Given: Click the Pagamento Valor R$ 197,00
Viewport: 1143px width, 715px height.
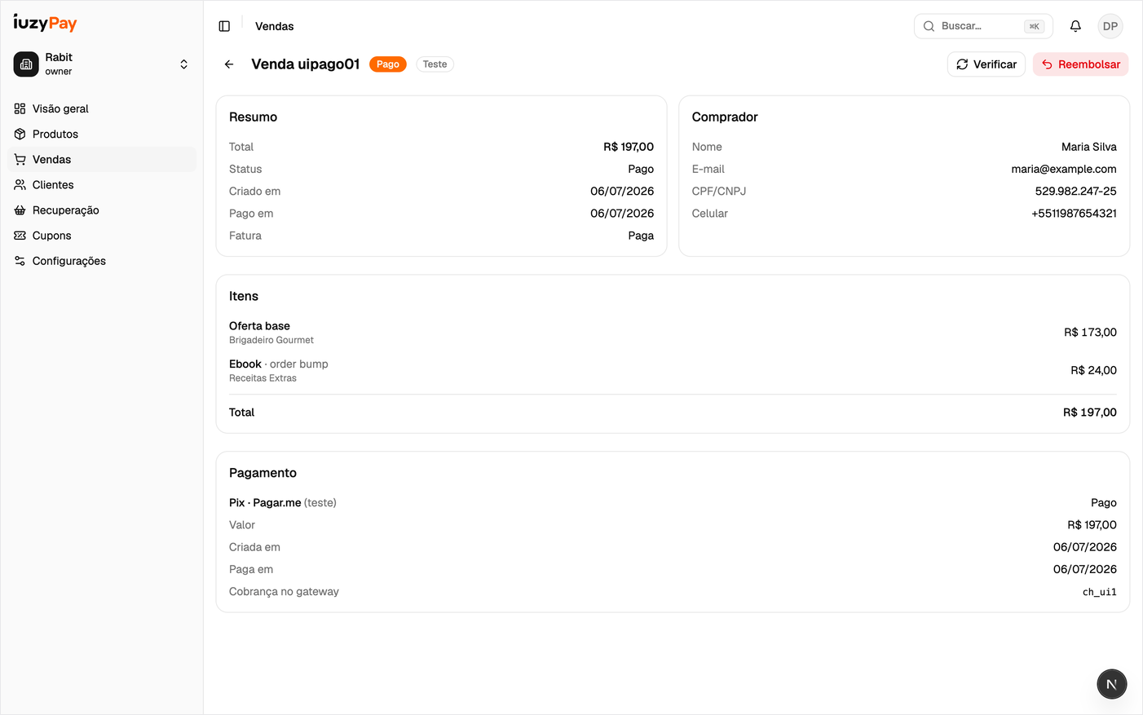Looking at the screenshot, I should (x=1092, y=525).
